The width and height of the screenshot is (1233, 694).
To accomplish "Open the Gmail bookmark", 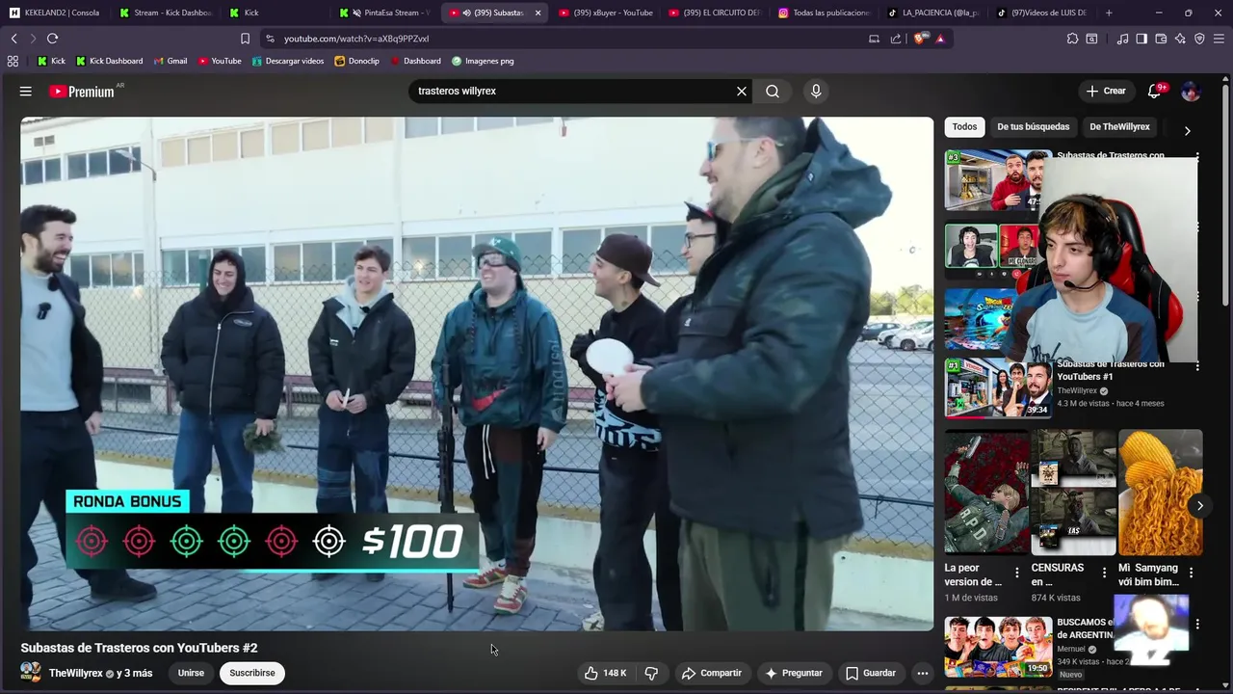I will click(170, 61).
